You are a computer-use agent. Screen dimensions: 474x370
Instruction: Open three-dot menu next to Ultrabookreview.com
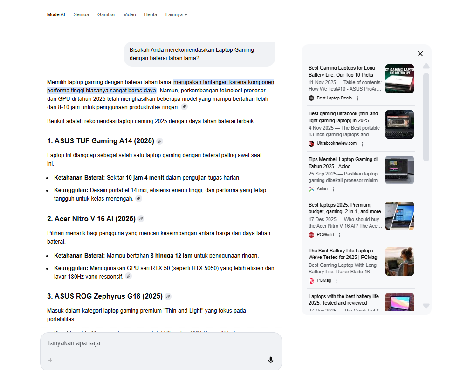pyautogui.click(x=363, y=144)
